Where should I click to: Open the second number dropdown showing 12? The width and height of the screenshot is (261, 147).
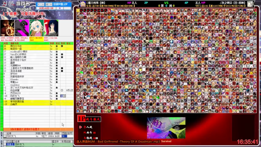coord(49,4)
